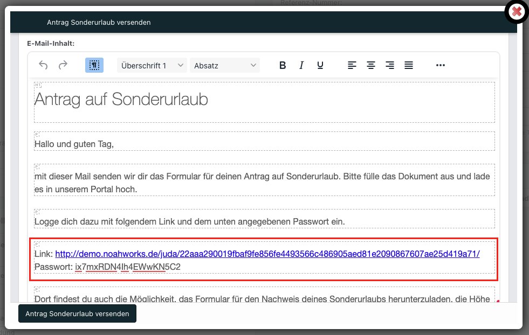Open the demo.noahworks.de link
This screenshot has height=335, width=529.
point(267,254)
